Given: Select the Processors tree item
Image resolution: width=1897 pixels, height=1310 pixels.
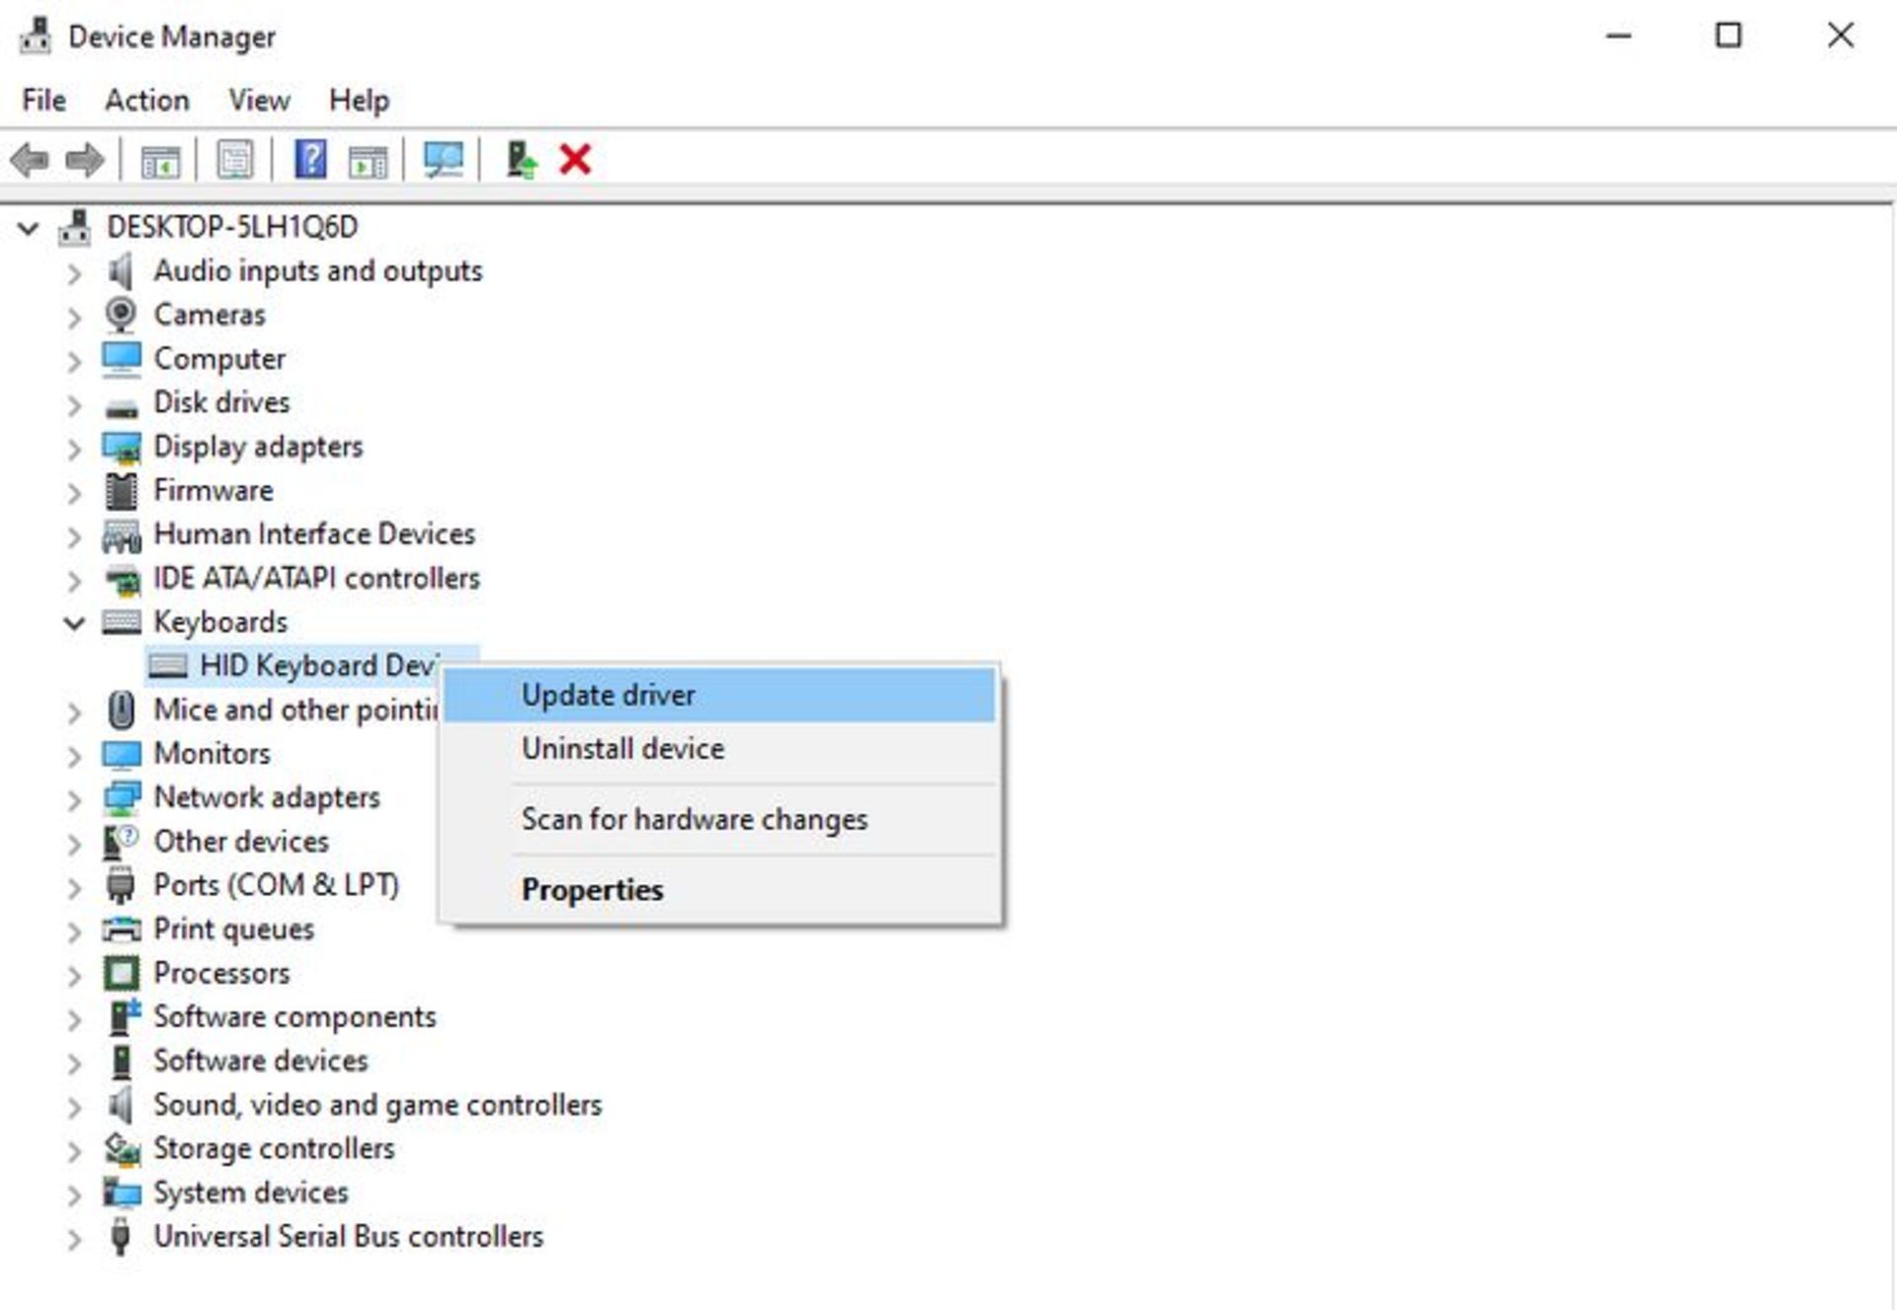Looking at the screenshot, I should [221, 973].
